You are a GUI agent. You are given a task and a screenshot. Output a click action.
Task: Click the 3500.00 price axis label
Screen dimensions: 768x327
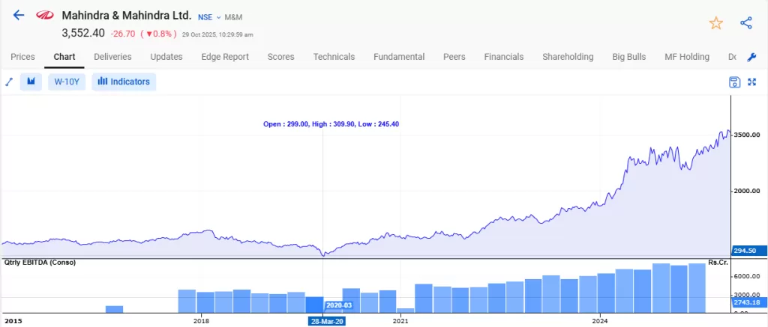[x=746, y=135]
